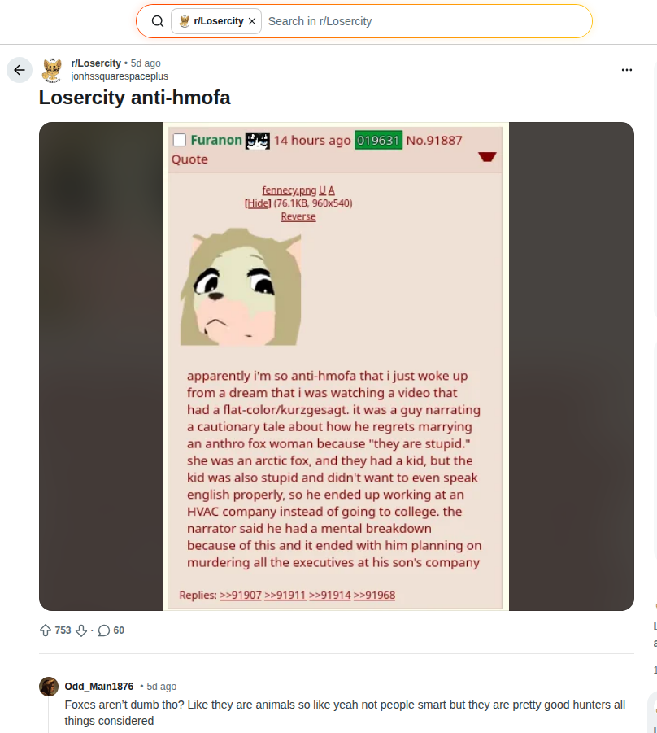Screen dimensions: 657x733
Task: Open the fennecy.png file link
Action: tap(289, 190)
